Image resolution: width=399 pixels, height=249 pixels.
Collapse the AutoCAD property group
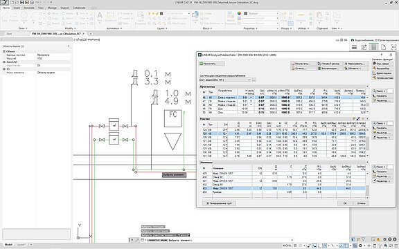[x=4, y=62]
